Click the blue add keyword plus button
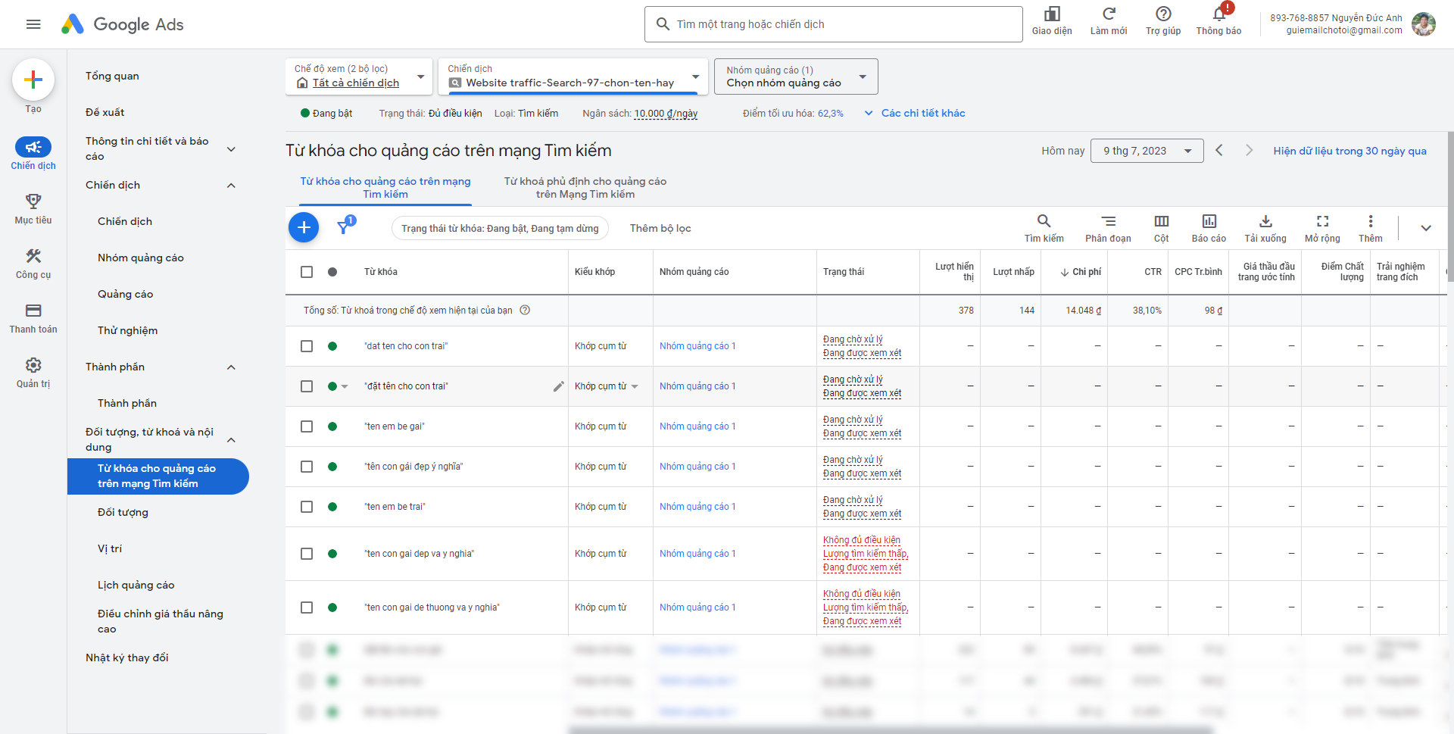This screenshot has width=1454, height=734. coord(304,227)
